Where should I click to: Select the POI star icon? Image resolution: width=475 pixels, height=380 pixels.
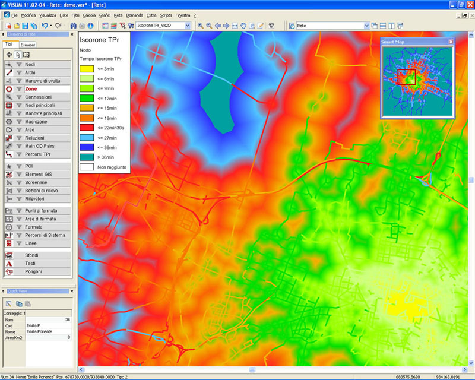(x=9, y=166)
